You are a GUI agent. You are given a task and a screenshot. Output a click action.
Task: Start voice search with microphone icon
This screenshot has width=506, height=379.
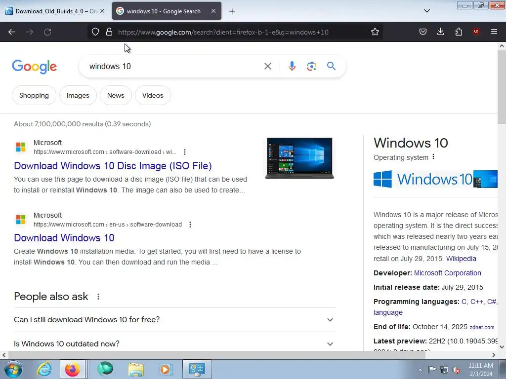(292, 67)
